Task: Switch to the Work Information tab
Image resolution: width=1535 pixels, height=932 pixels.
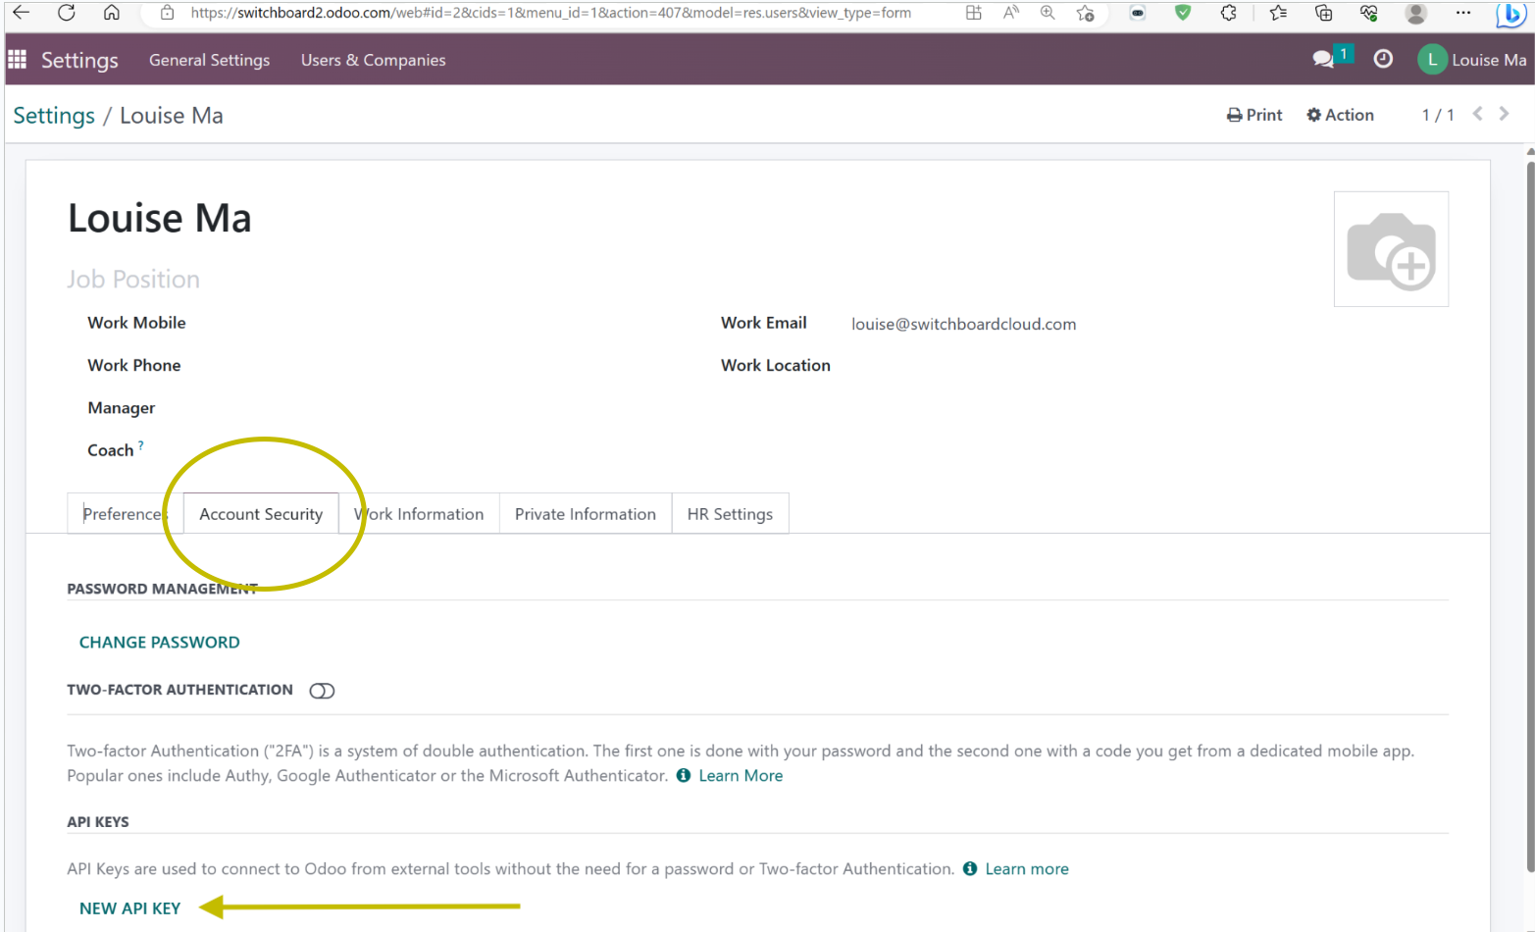Action: [x=419, y=513]
